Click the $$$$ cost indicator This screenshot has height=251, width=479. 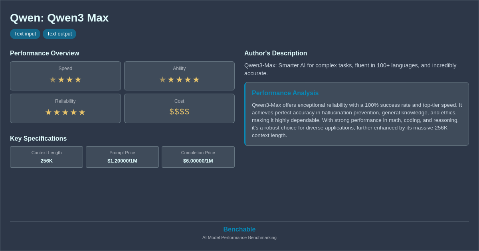[179, 112]
